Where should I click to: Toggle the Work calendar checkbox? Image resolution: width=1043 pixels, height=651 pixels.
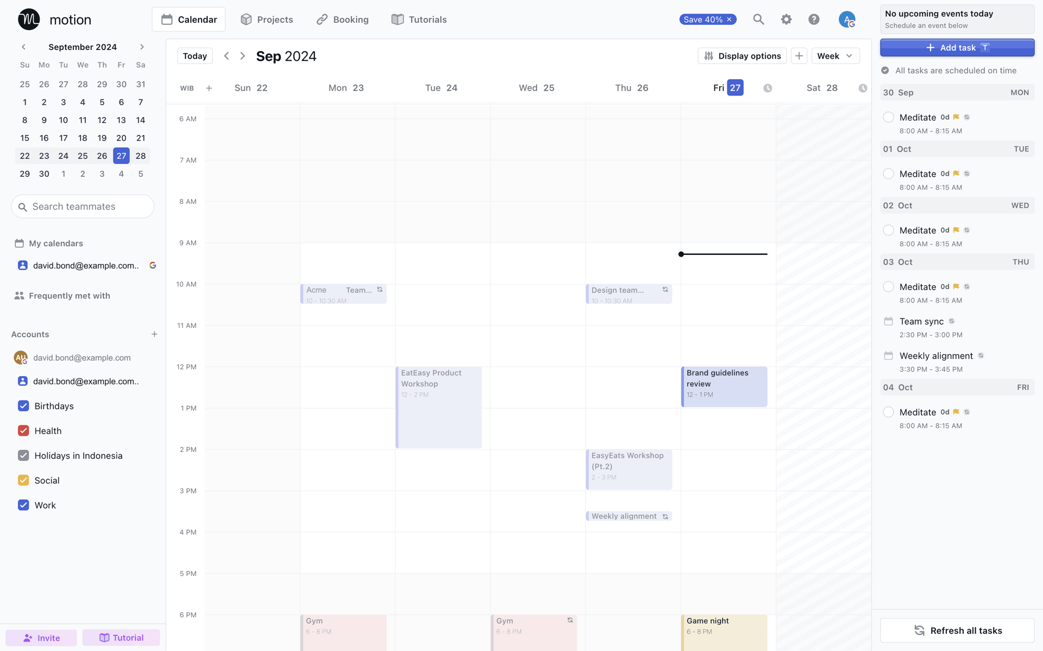click(x=23, y=505)
